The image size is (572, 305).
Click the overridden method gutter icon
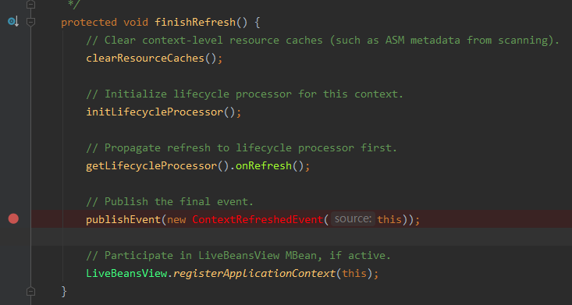click(x=13, y=22)
